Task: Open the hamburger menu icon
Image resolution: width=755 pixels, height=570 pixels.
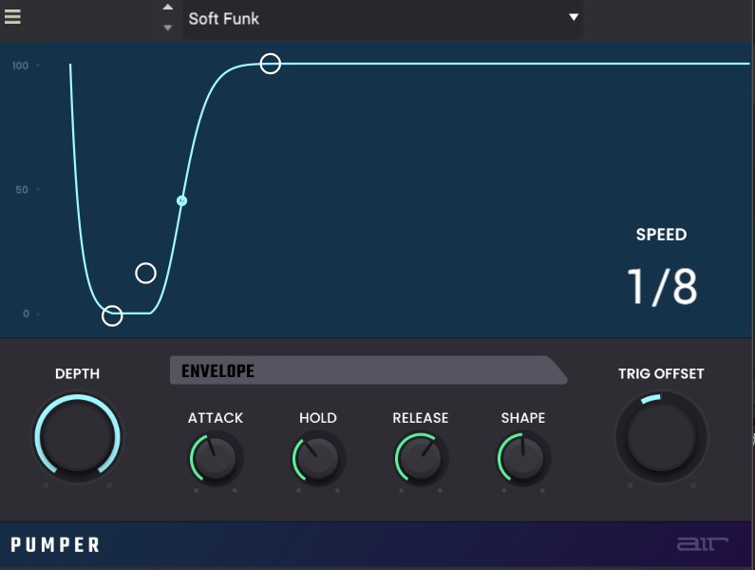Action: click(12, 17)
